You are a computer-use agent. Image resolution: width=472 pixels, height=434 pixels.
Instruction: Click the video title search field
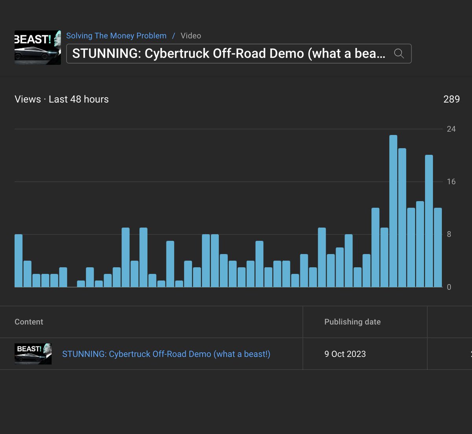point(239,53)
